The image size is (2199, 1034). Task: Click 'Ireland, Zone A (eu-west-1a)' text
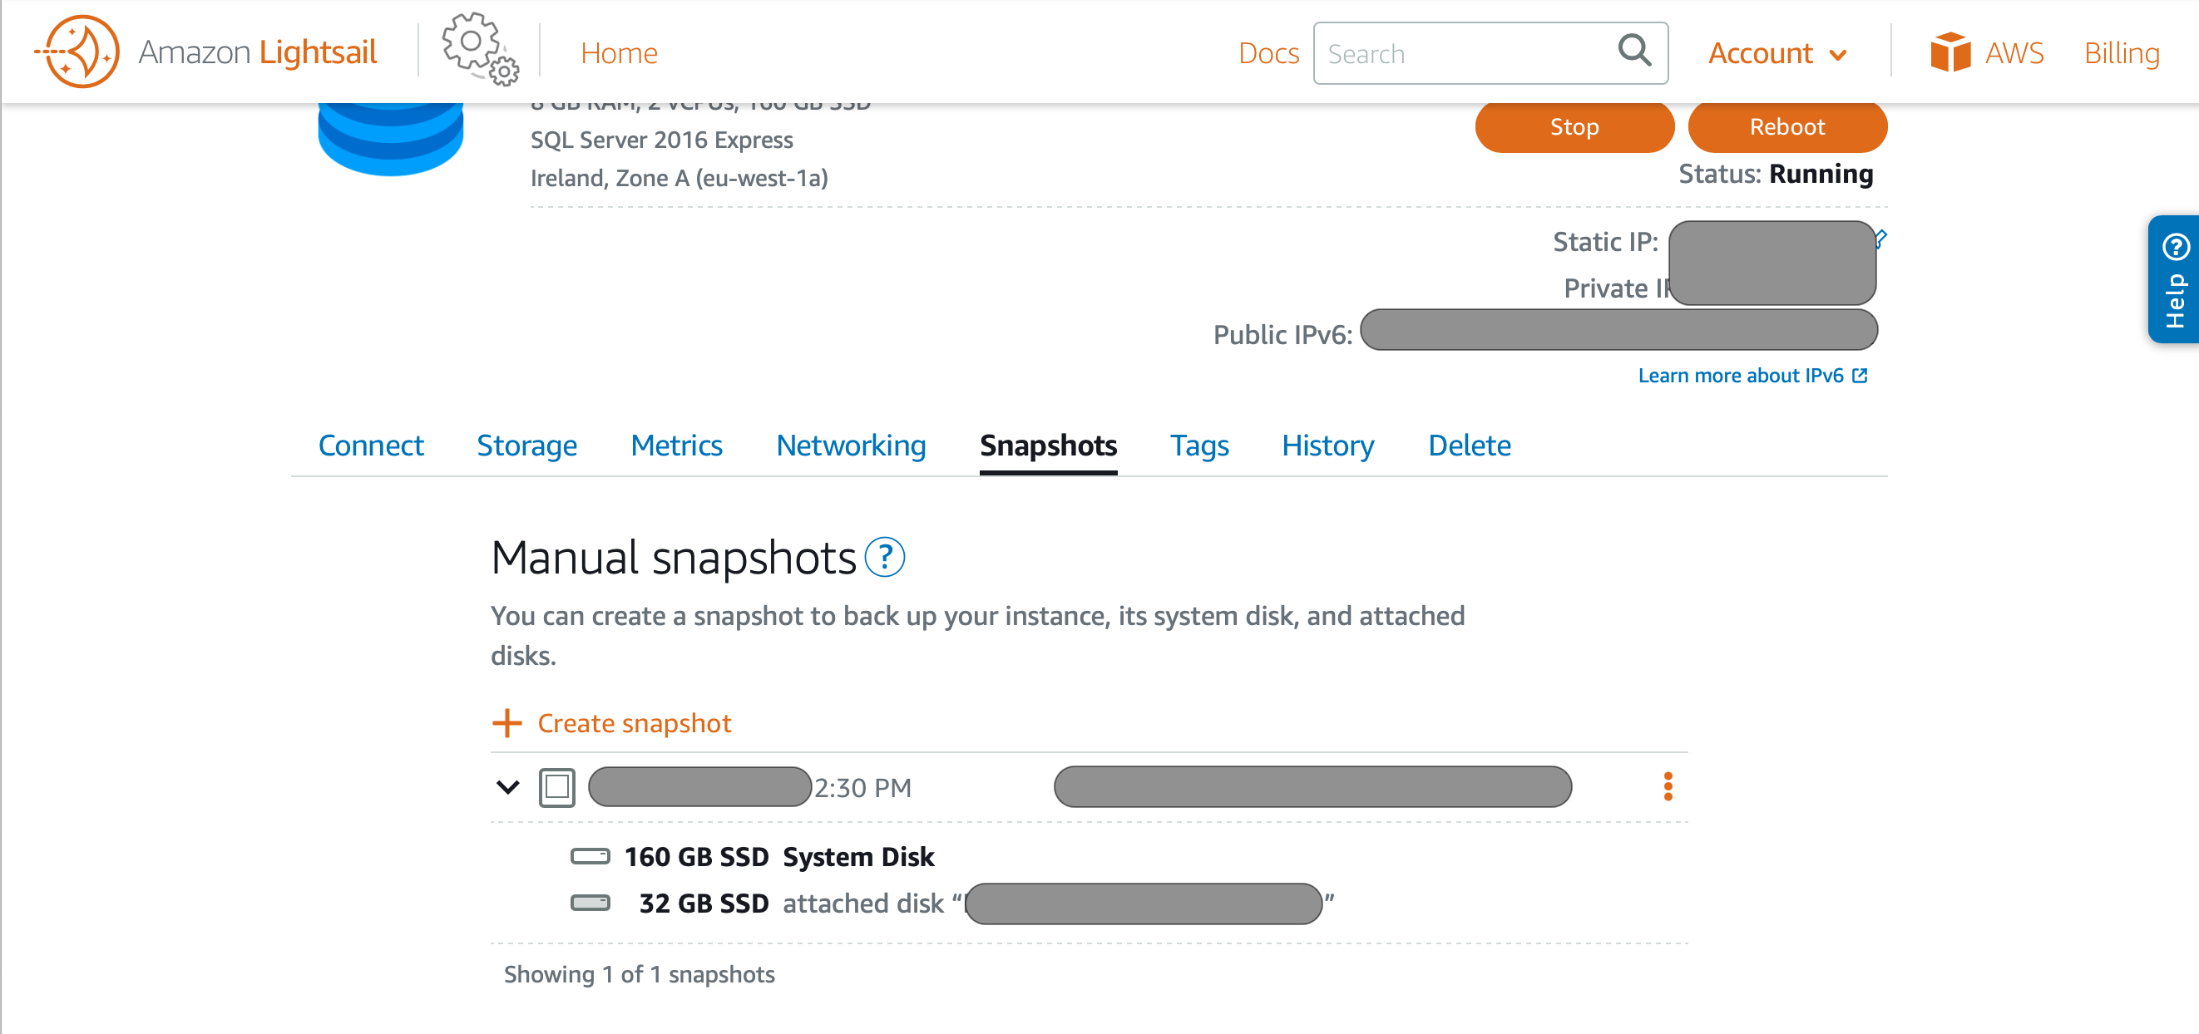pyautogui.click(x=679, y=179)
